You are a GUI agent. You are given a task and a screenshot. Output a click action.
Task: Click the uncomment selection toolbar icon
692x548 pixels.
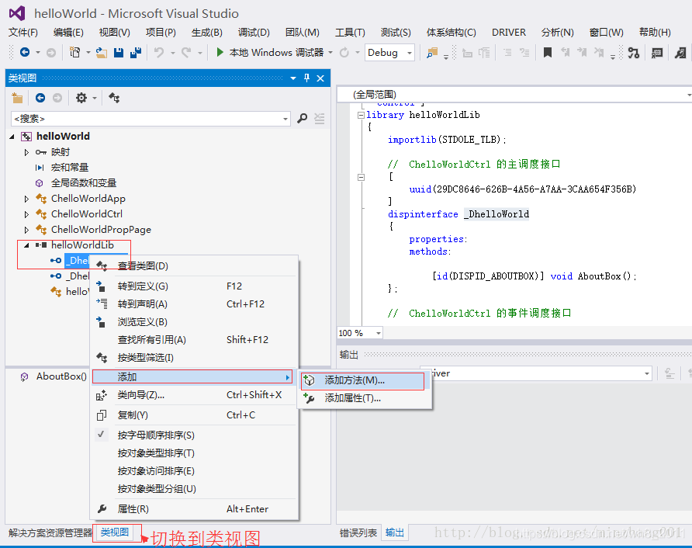[524, 53]
